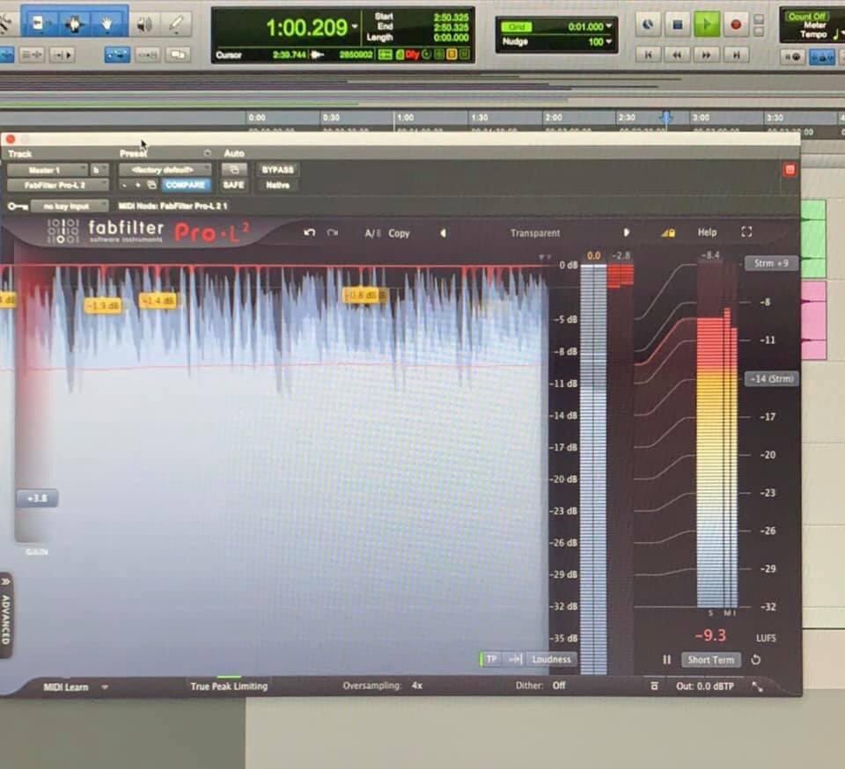Open the no key input dropdown
This screenshot has height=769, width=845.
pos(70,206)
